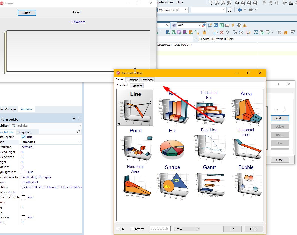This screenshot has width=297, height=235.
Task: Click the red 'OVL' overload icon
Action: tap(227, 25)
